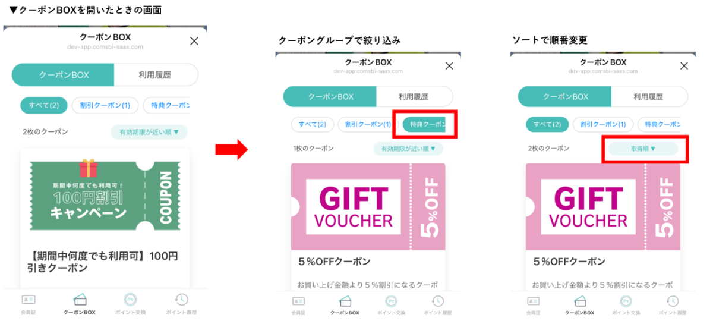Screen dimensions: 713x324
Task: Open 有効期限が近い順 sort dropdown in middle screen
Action: 408,149
